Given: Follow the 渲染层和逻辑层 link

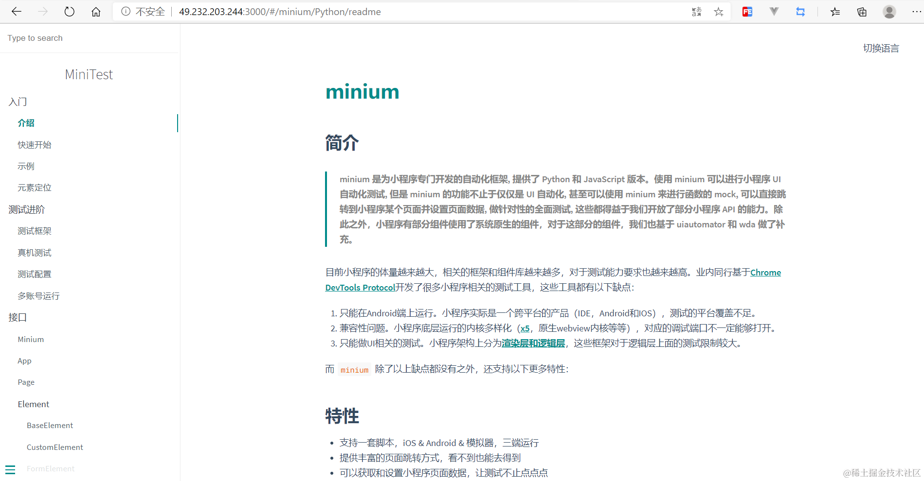Looking at the screenshot, I should pos(533,344).
